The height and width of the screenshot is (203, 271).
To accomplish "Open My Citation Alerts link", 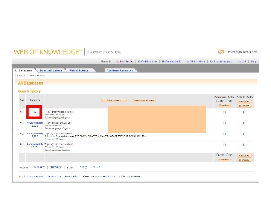I will (196, 61).
